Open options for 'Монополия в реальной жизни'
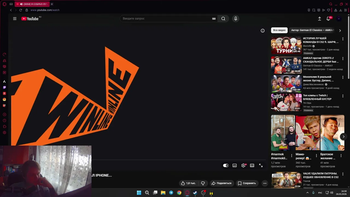The height and width of the screenshot is (197, 350). pos(343,77)
